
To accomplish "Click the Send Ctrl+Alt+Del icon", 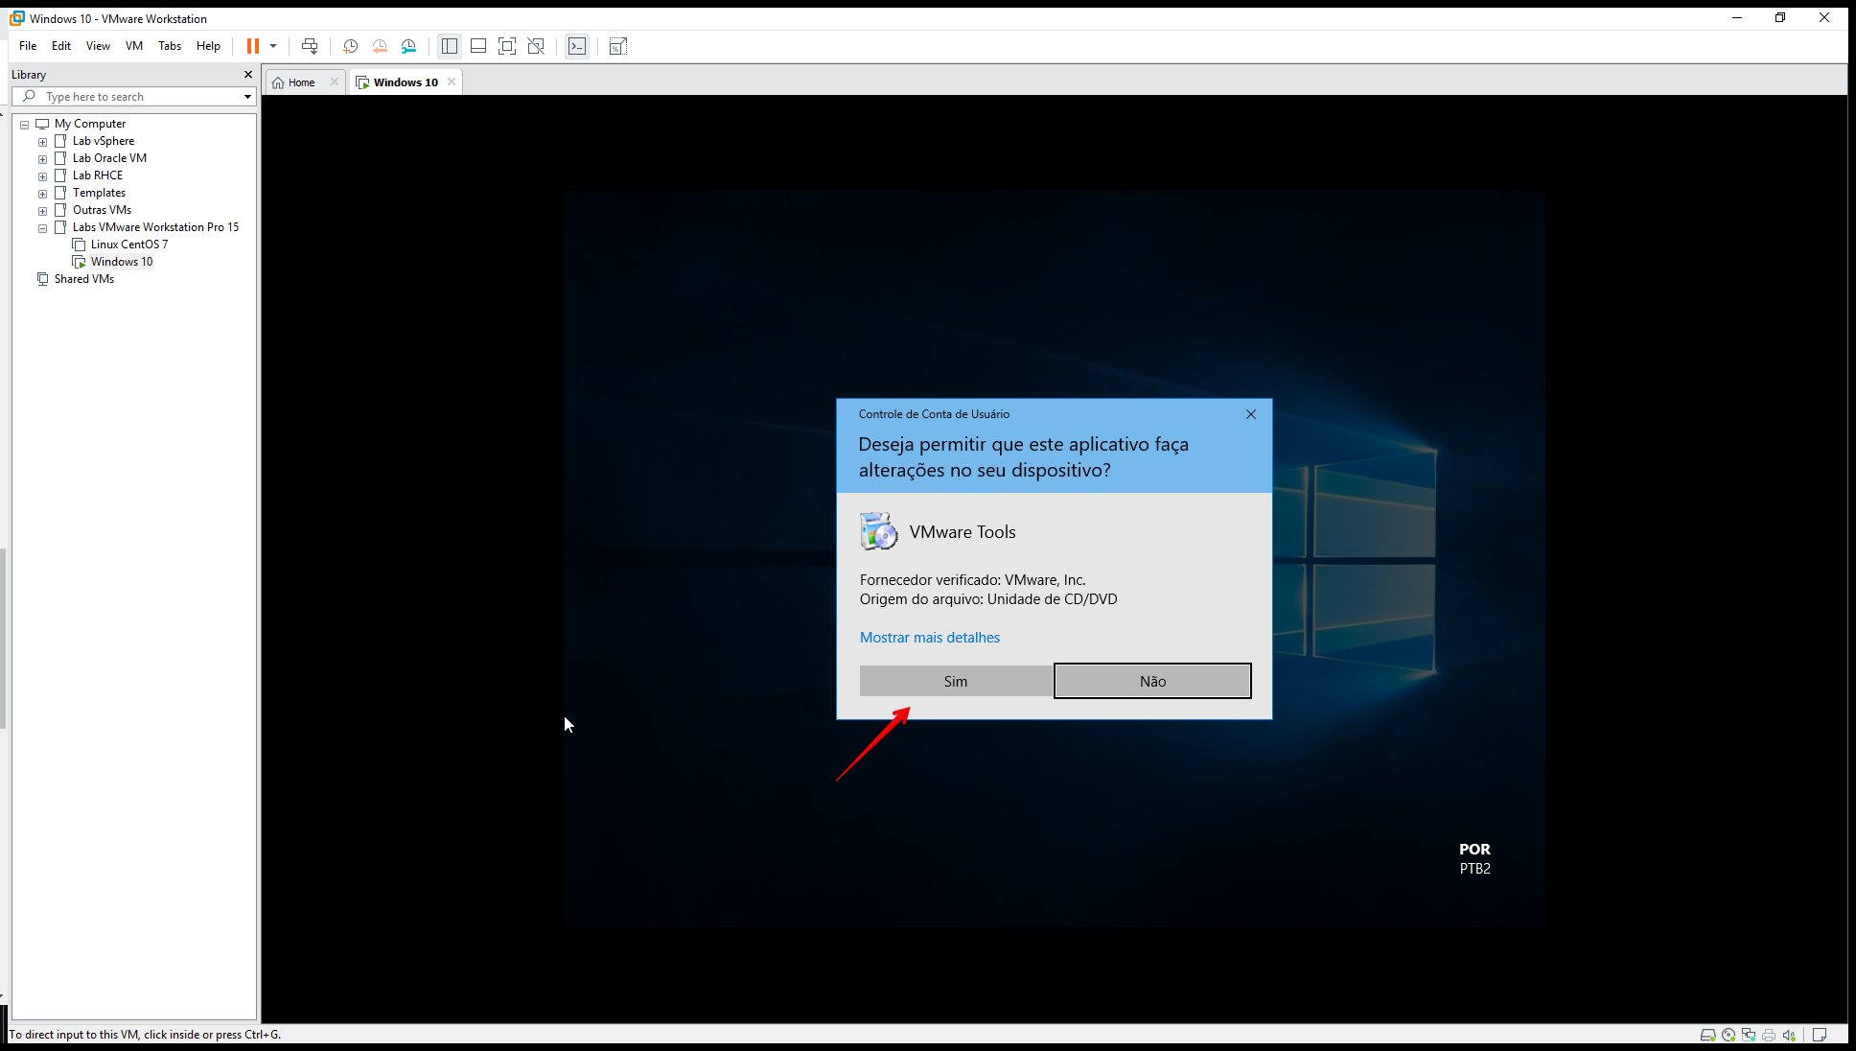I will click(x=309, y=46).
